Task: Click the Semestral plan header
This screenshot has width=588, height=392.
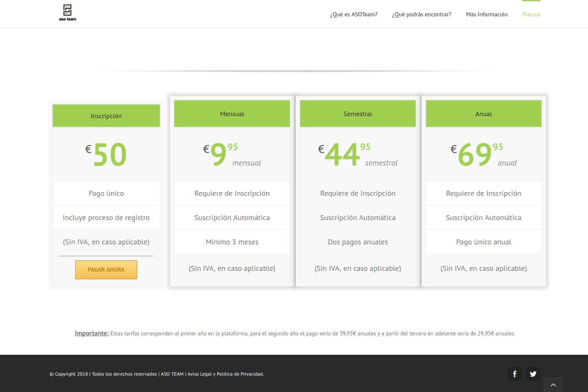Action: (358, 114)
